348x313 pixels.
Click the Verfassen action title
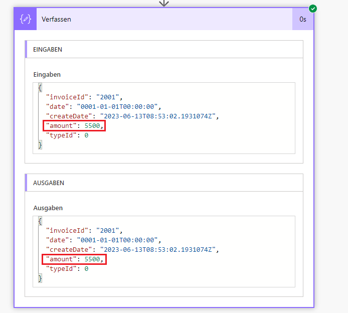[x=56, y=20]
